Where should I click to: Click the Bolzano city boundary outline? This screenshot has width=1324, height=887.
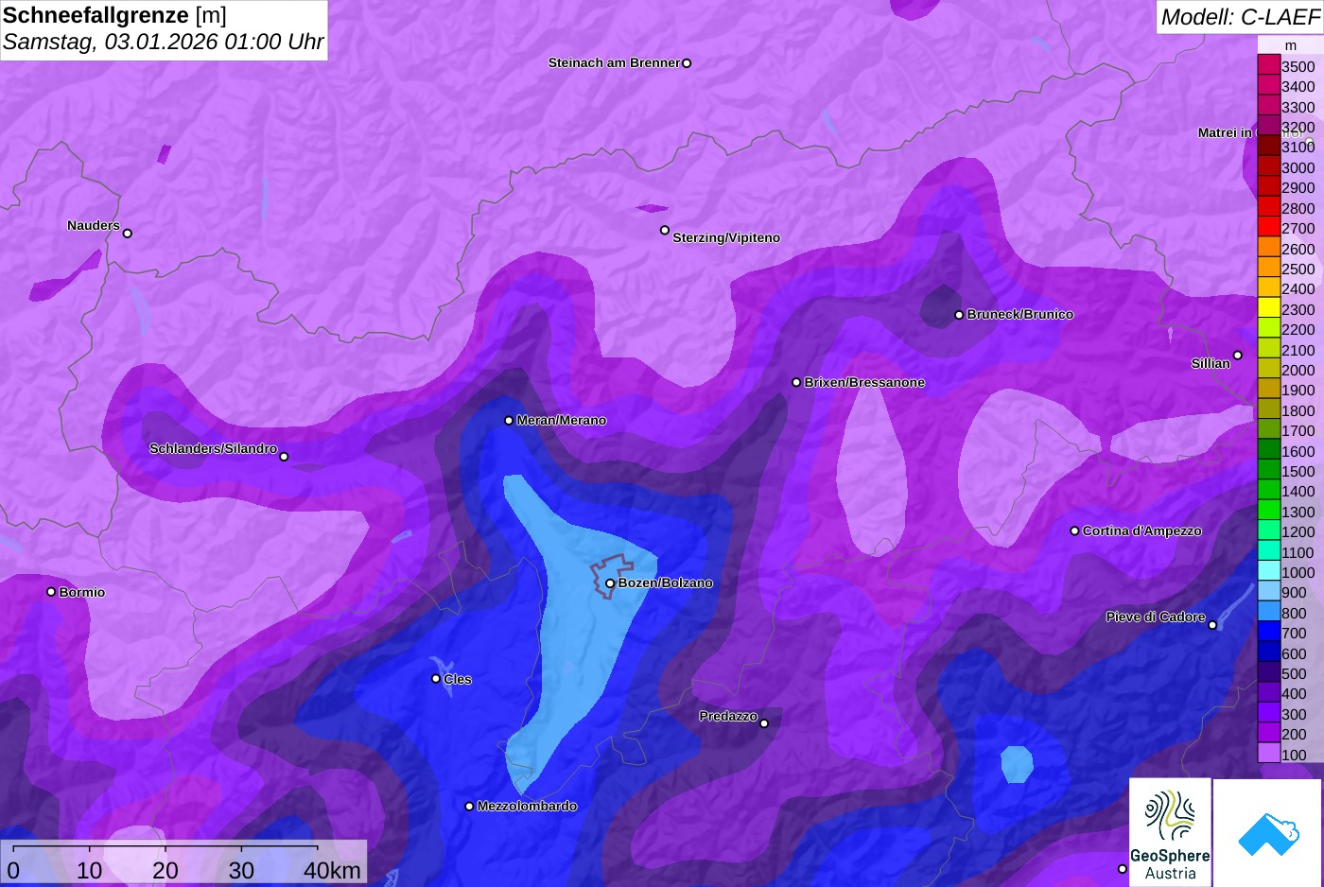(611, 576)
